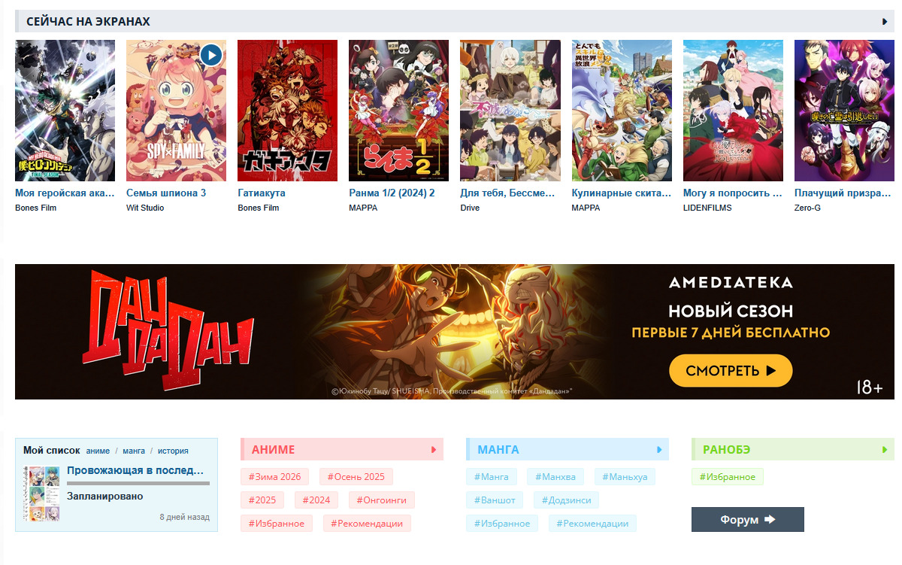902x565 pixels.
Task: Expand the Сейчас на экранах section arrow
Action: pos(885,22)
